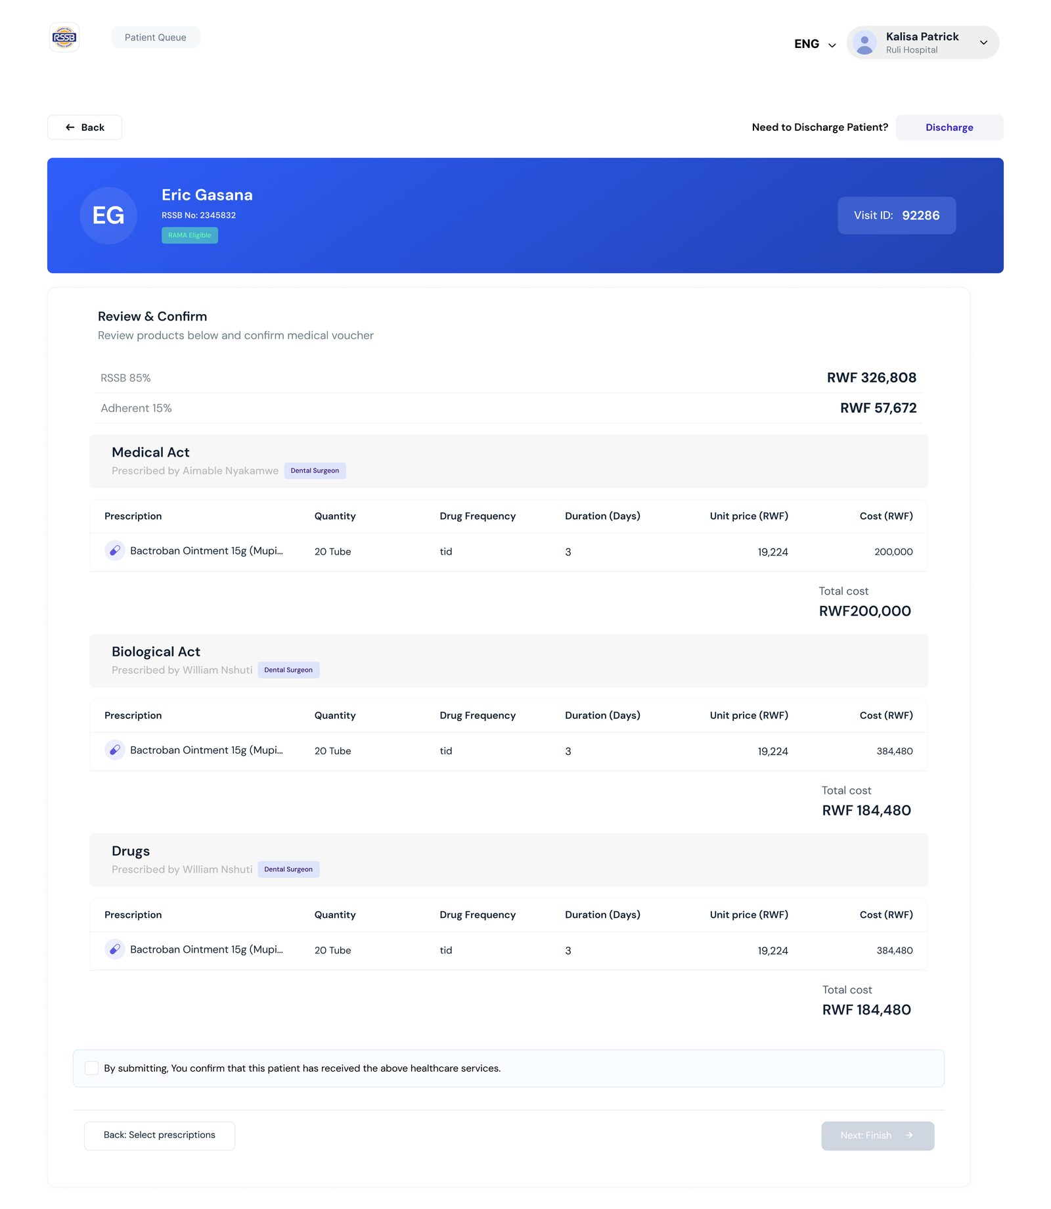This screenshot has height=1209, width=1051.
Task: Click the Visit ID 92286 box
Action: point(897,216)
